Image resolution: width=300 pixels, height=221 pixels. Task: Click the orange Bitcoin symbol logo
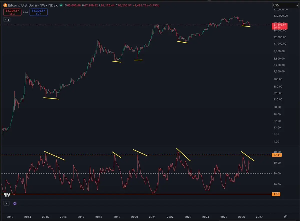tap(5, 5)
